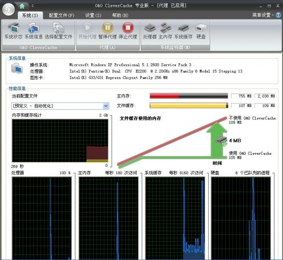
Task: Minimize the CleverCache window
Action: [260, 6]
